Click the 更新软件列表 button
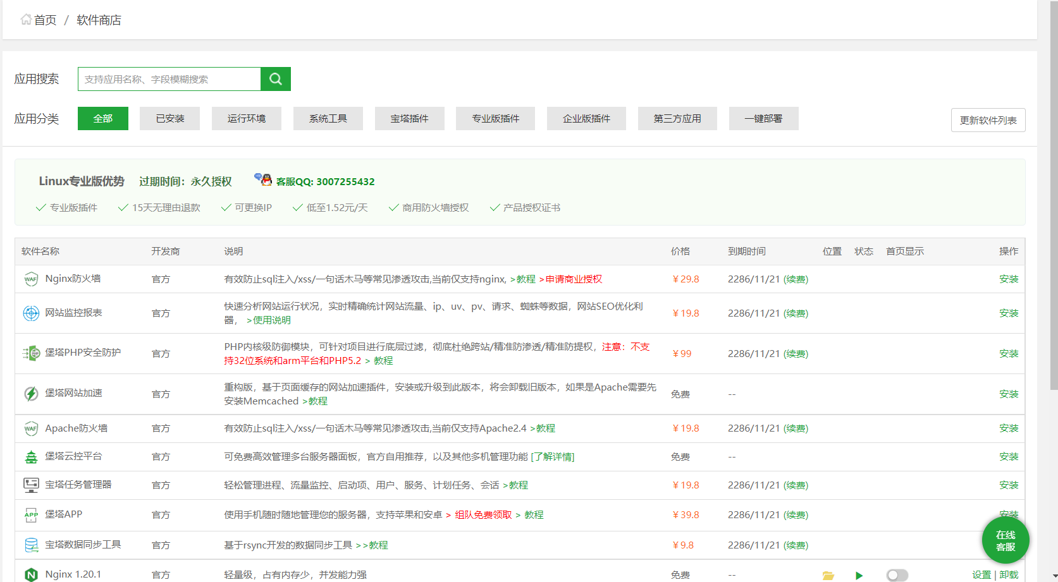Image resolution: width=1058 pixels, height=582 pixels. click(x=988, y=120)
